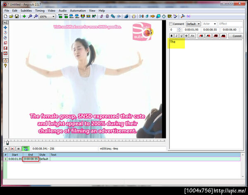Open visual typesetting help question mark
The image size is (248, 195).
point(5,65)
